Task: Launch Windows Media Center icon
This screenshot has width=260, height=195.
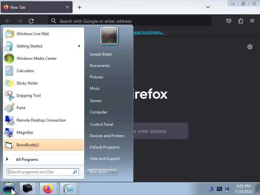Action: pyautogui.click(x=9, y=58)
